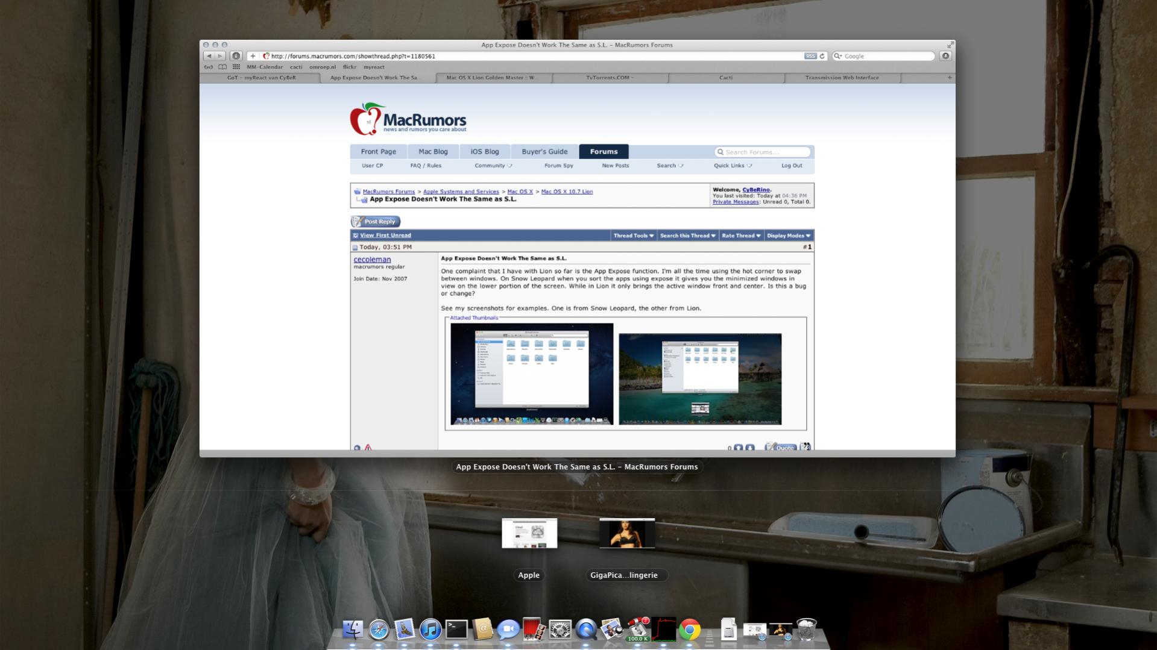The height and width of the screenshot is (650, 1157).
Task: Switch to the Cacti tab
Action: 726,78
